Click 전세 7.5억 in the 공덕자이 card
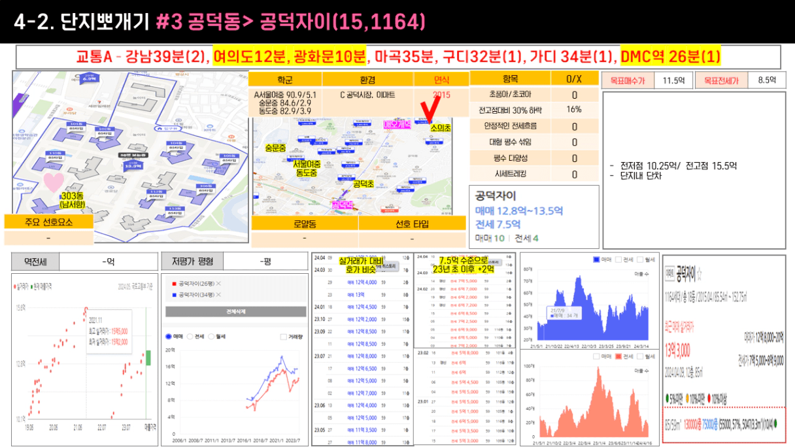This screenshot has height=447, width=795. click(497, 224)
